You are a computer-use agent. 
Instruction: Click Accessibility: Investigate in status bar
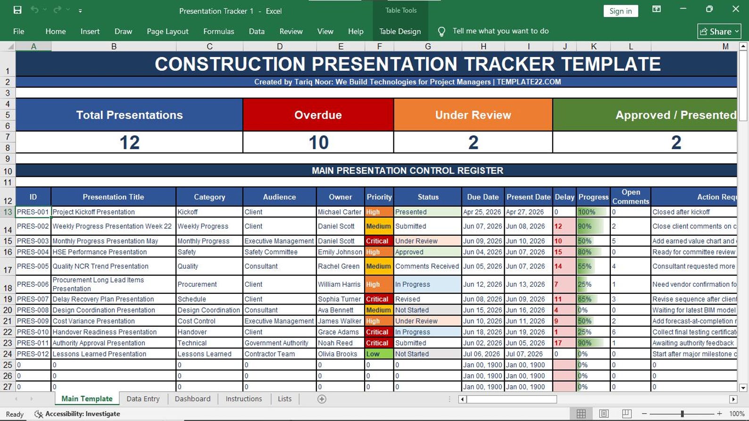77,414
